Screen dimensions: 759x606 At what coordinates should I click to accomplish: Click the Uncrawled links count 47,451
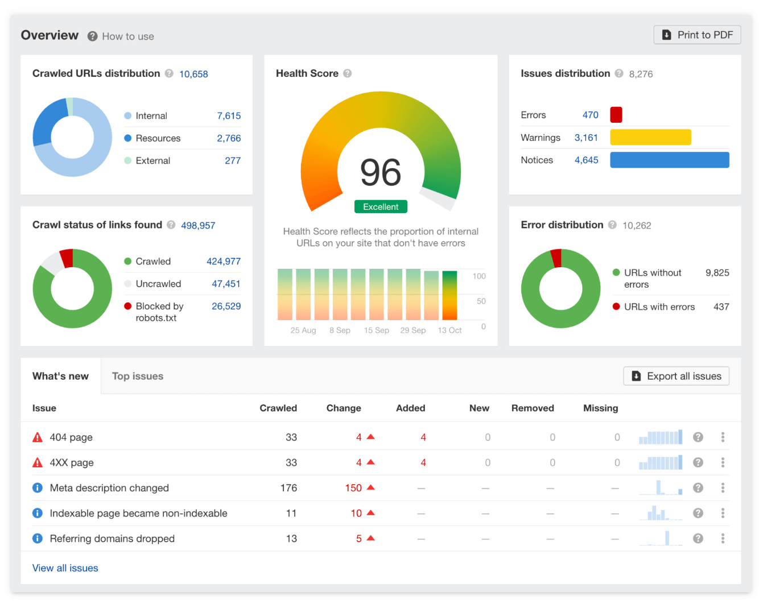click(226, 284)
